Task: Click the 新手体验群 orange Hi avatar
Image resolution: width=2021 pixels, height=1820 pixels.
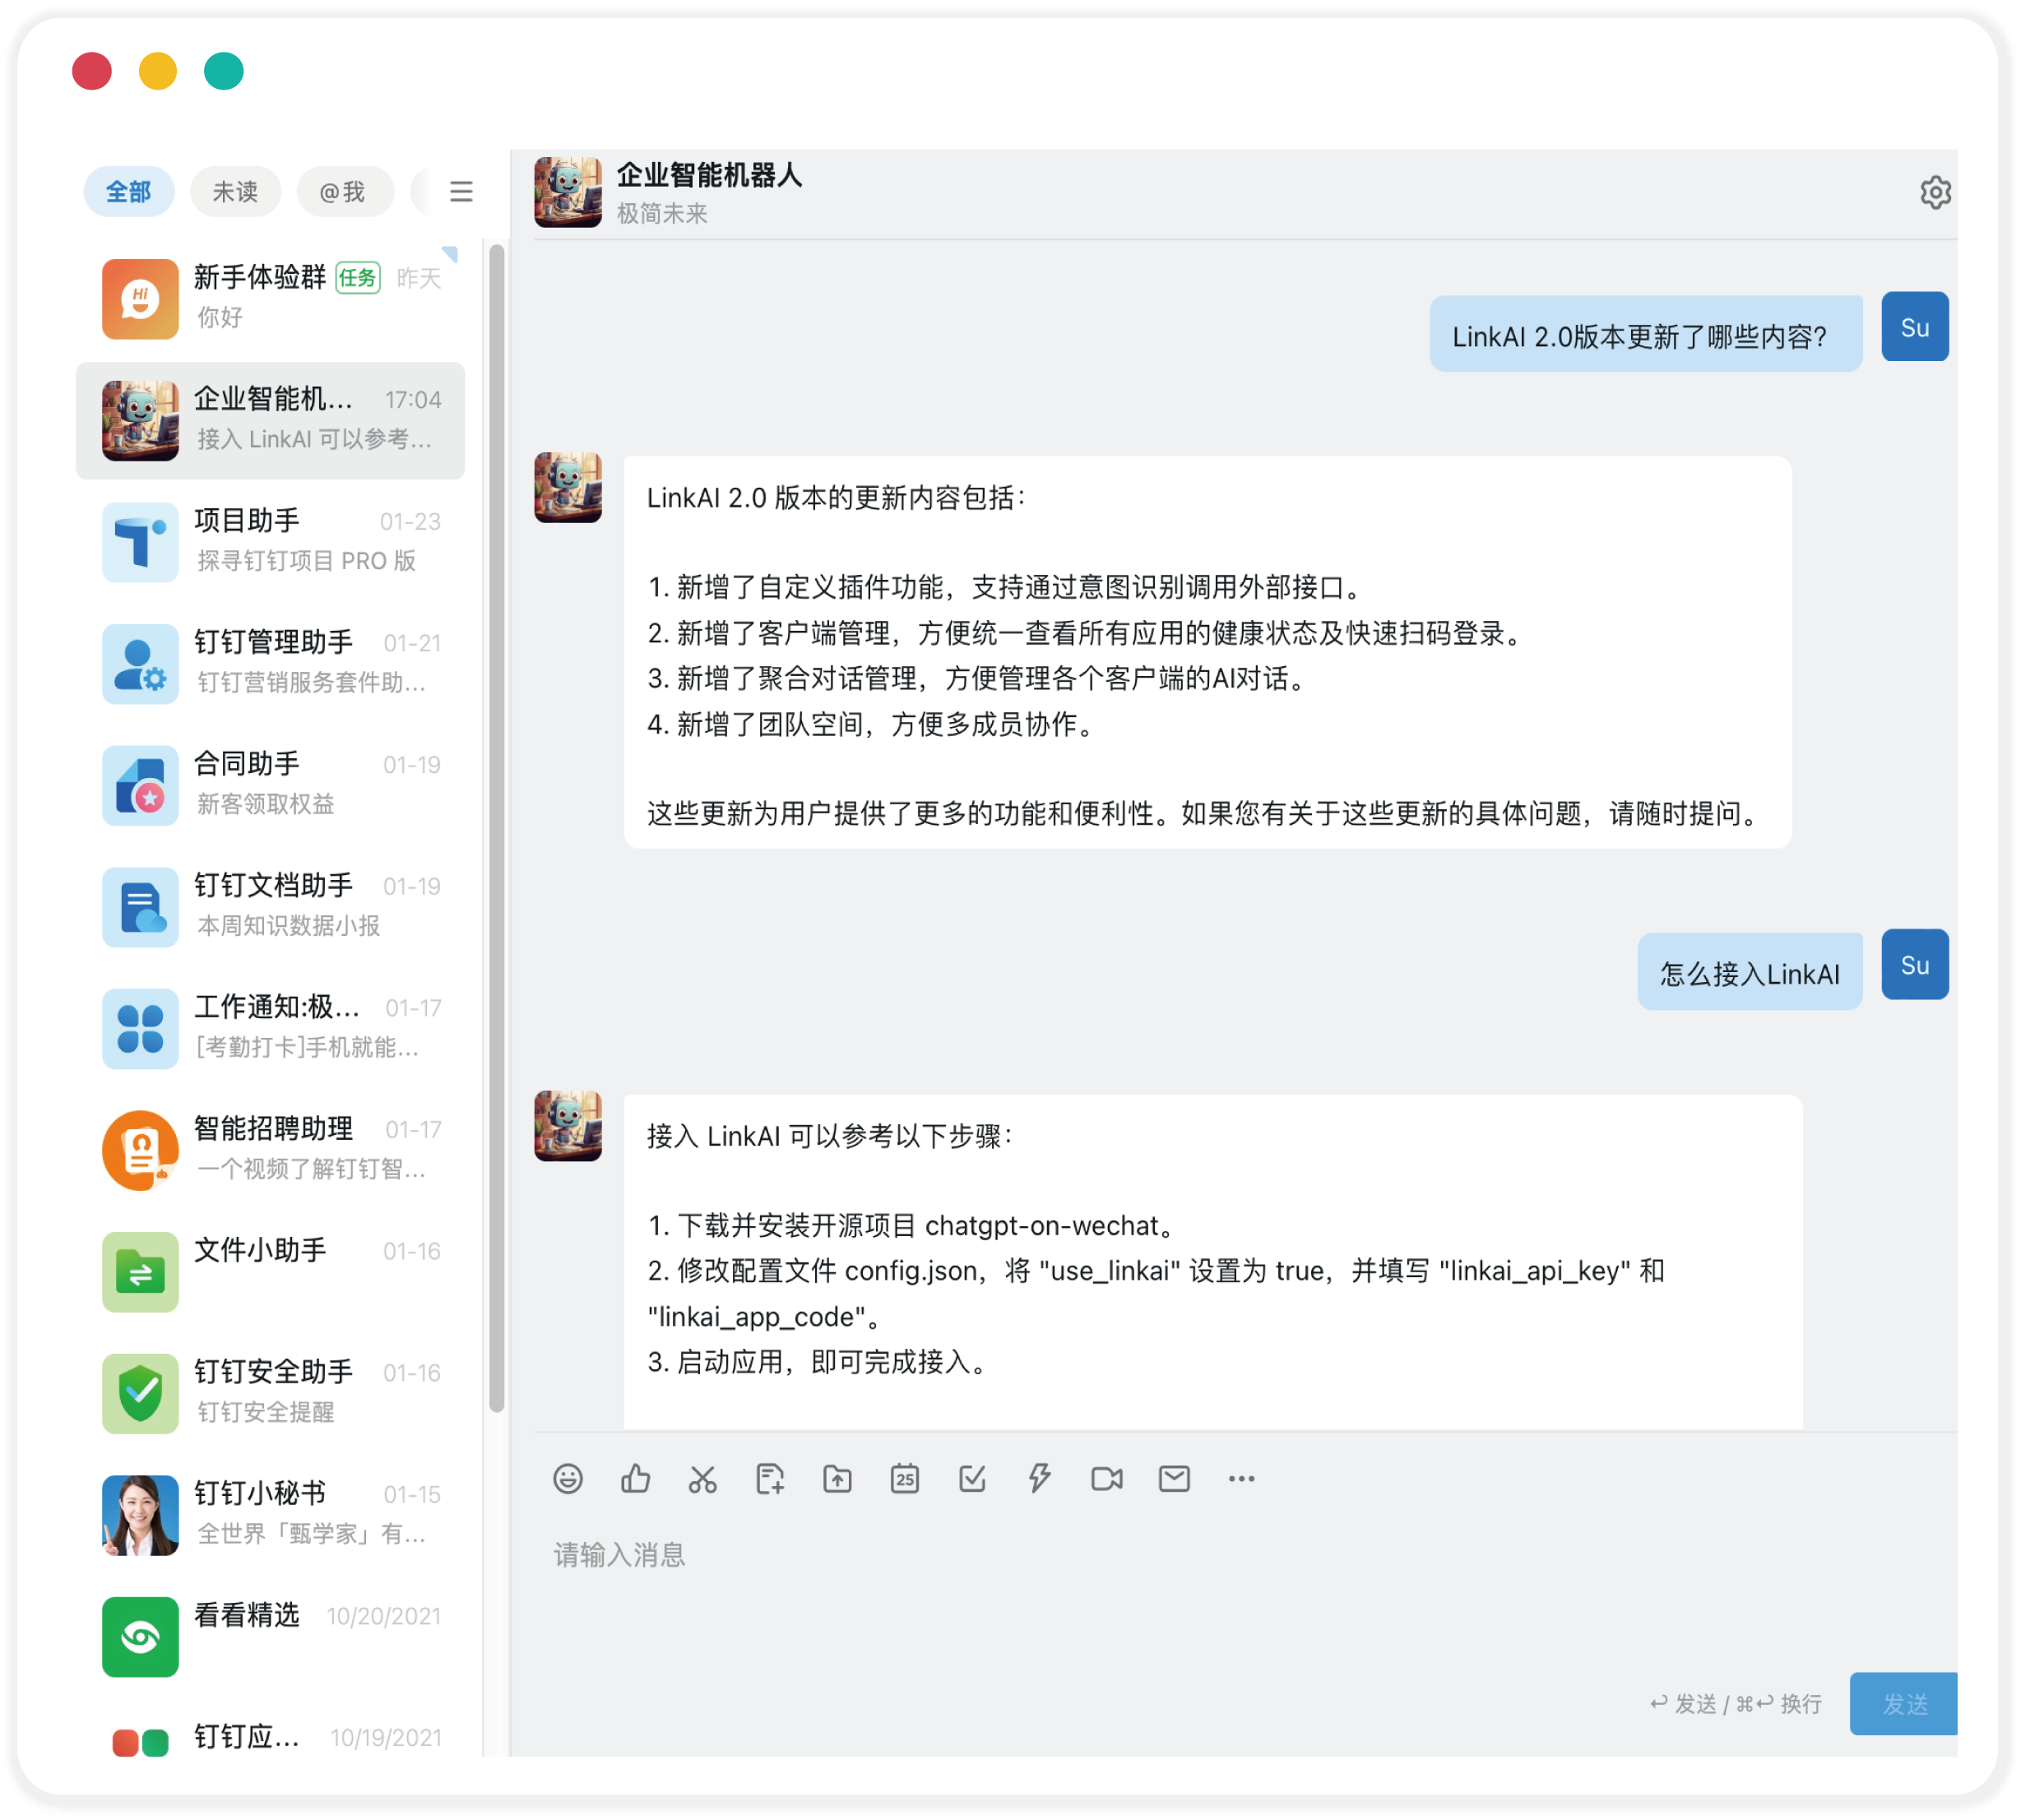Action: 140,298
